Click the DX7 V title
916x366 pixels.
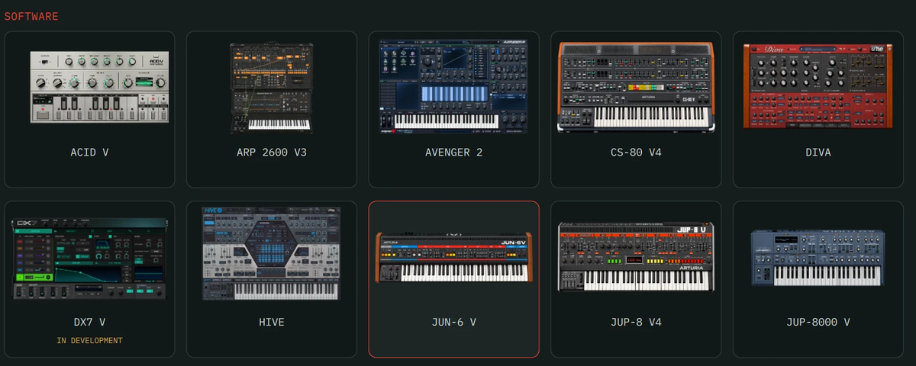[x=89, y=323]
